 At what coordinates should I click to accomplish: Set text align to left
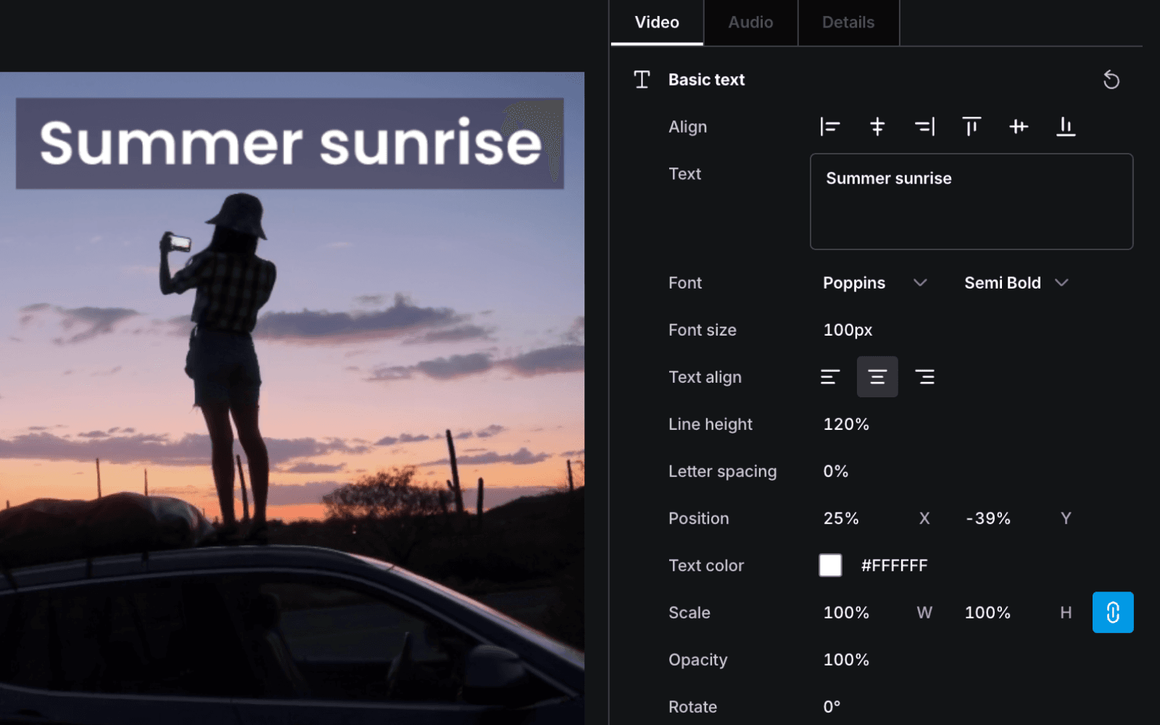(x=830, y=377)
